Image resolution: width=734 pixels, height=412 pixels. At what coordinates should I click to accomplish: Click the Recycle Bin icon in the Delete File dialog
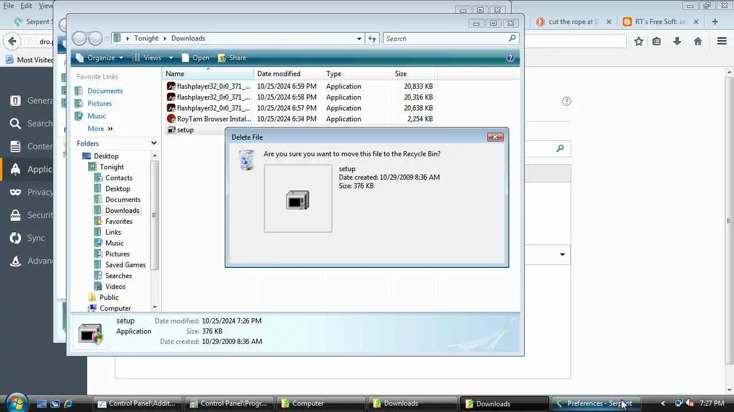(x=247, y=160)
